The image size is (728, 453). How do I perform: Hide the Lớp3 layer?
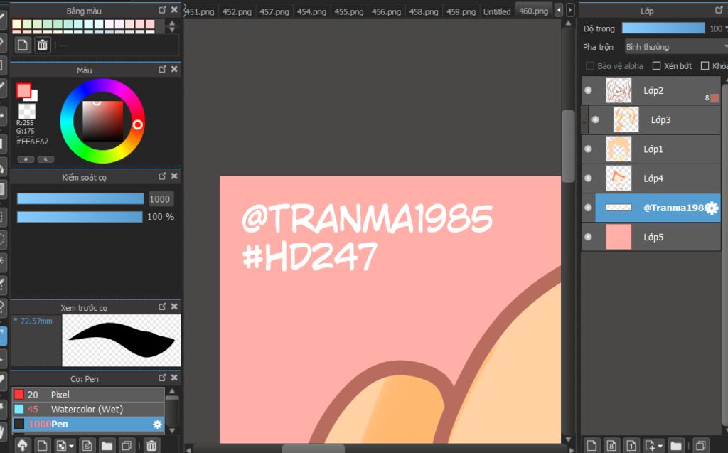tap(596, 120)
